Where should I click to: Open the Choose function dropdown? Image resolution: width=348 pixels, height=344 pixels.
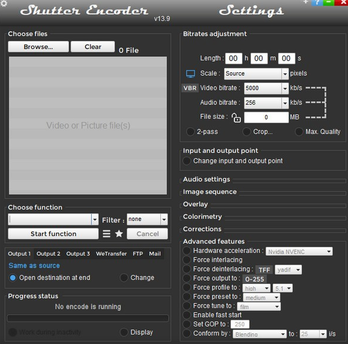pos(53,220)
